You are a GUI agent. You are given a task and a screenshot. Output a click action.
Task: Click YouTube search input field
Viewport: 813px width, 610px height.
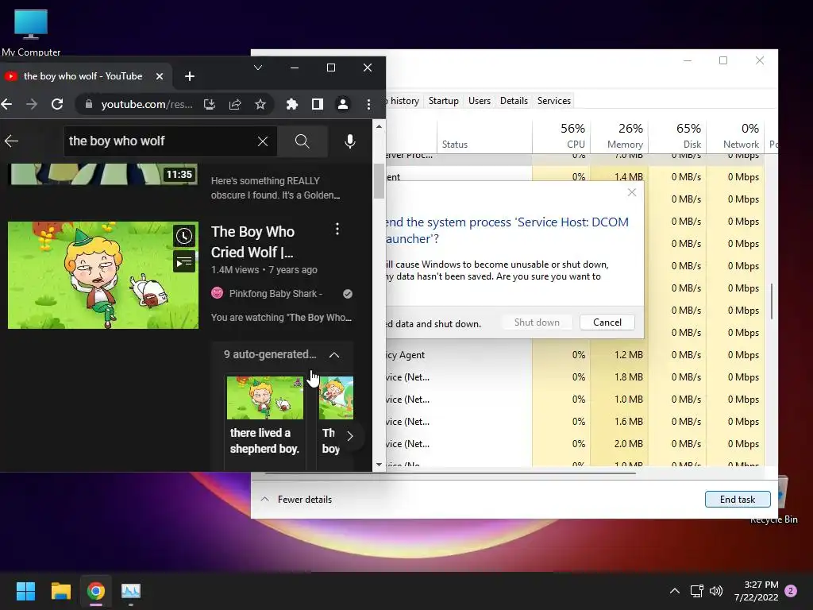(x=160, y=141)
